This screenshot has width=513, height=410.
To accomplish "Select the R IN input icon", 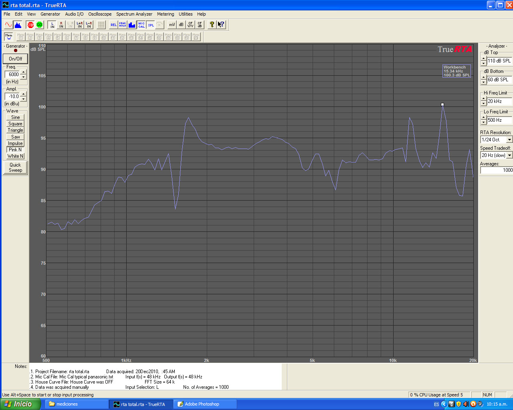I will (61, 25).
